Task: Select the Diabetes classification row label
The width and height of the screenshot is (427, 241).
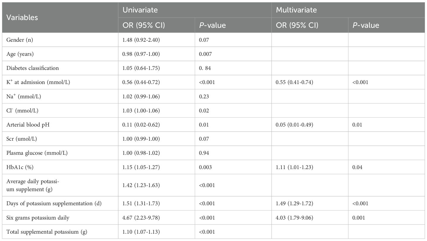Action: coord(32,68)
